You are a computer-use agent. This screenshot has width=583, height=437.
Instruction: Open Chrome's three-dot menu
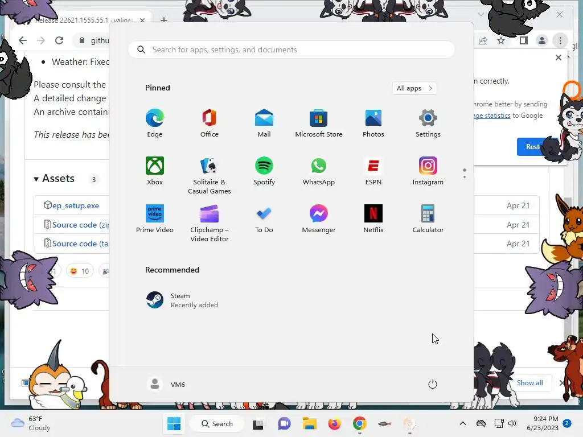point(560,40)
